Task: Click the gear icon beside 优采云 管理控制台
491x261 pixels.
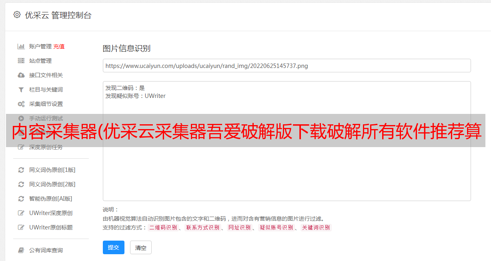Action: (x=17, y=15)
